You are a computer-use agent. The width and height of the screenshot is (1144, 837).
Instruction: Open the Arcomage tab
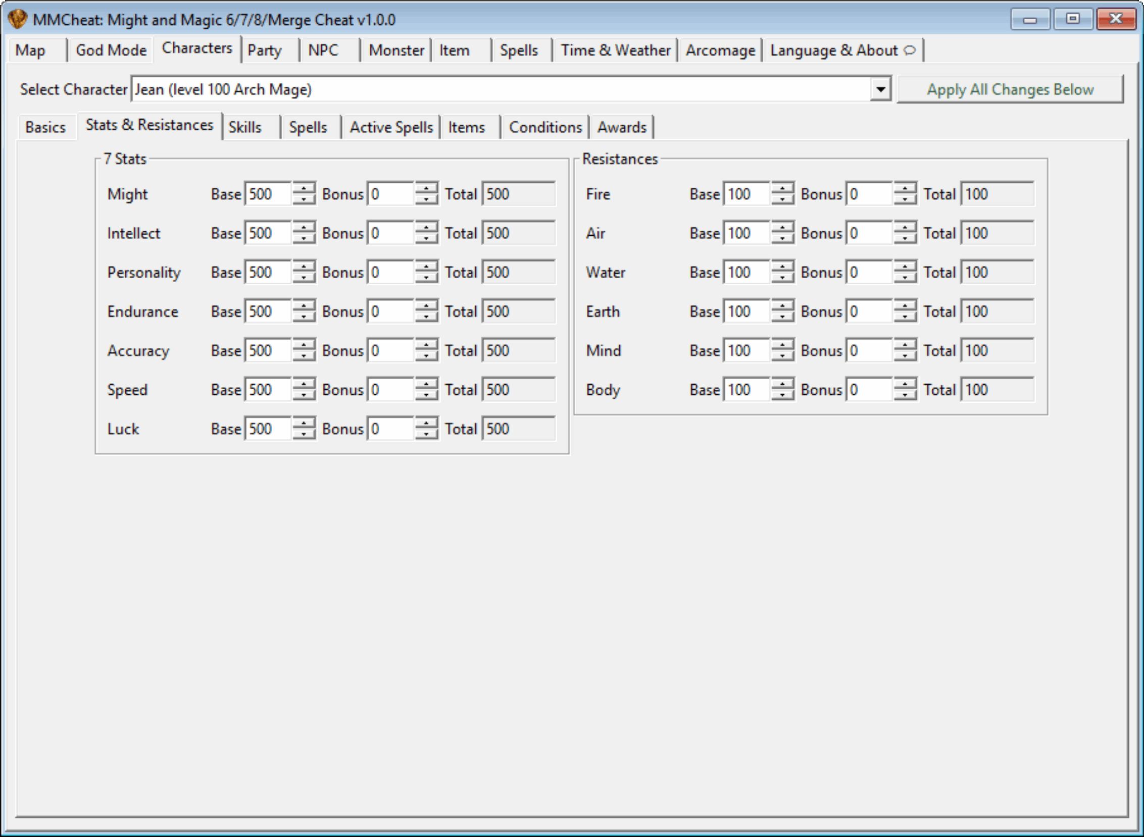pos(720,50)
